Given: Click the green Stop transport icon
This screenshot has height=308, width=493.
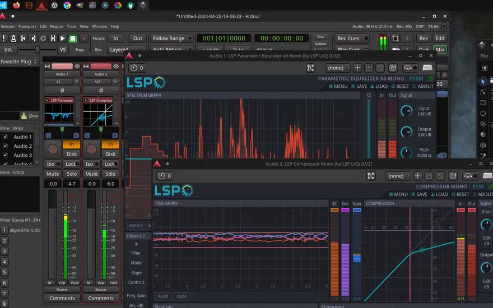Looking at the screenshot, I should tap(73, 38).
